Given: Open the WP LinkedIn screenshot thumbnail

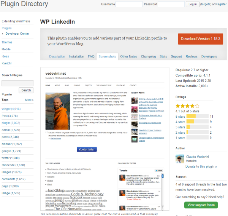Looking at the screenshot, I should 105,139.
